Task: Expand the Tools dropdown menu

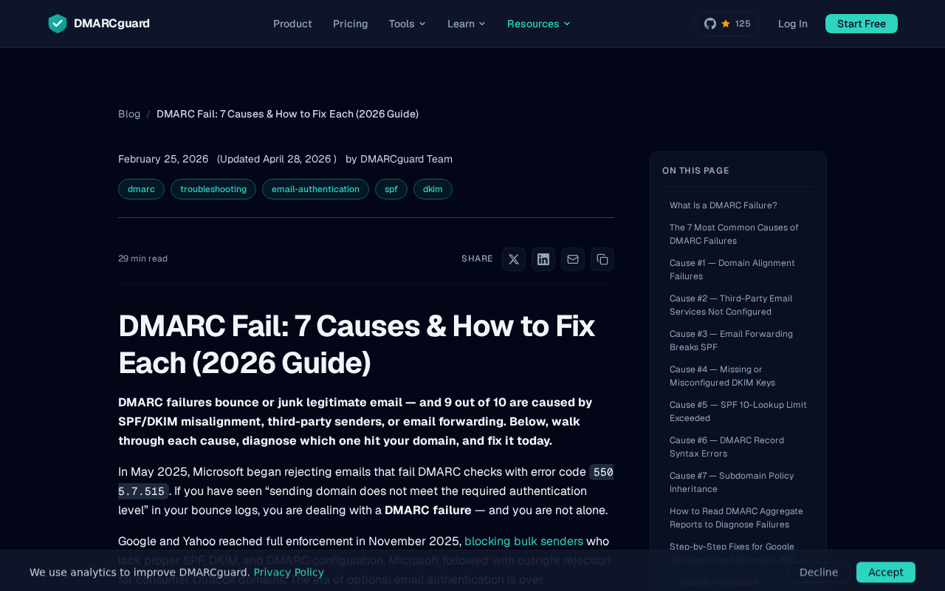Action: coord(408,24)
